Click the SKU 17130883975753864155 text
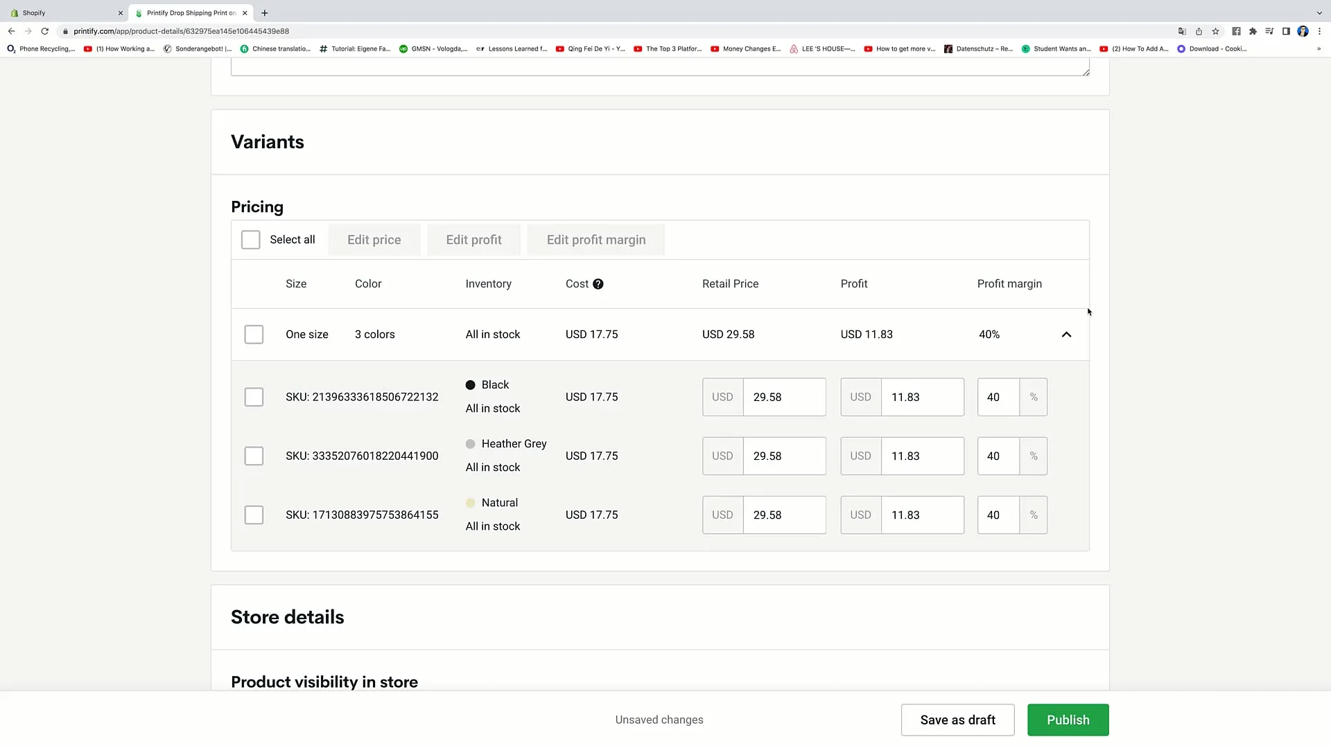 coord(362,515)
